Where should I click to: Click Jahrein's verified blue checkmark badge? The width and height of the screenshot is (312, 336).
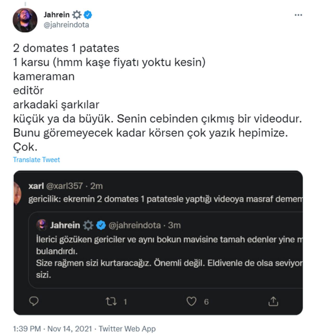pos(87,15)
